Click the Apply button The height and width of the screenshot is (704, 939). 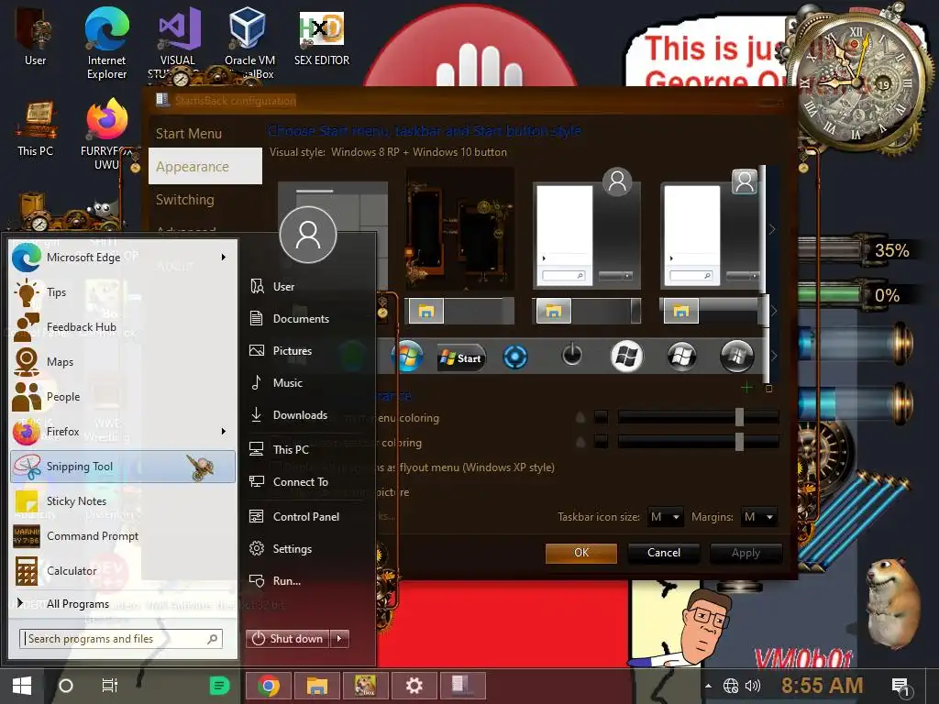(x=746, y=553)
